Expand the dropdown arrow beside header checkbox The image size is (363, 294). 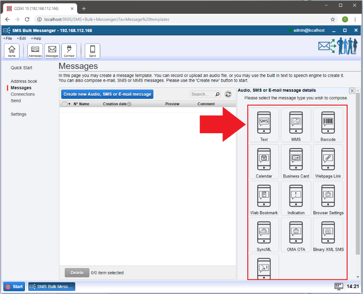point(69,104)
